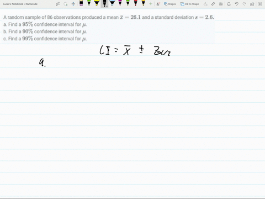The image size is (265, 199).
Task: Click the 95% confidence interval question line
Action: click(45, 24)
